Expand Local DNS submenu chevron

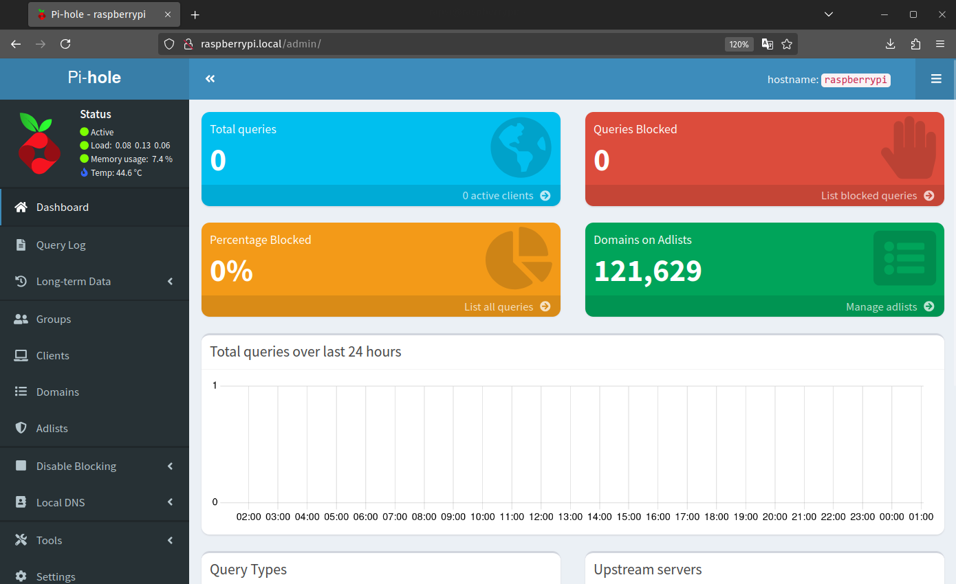(x=170, y=502)
